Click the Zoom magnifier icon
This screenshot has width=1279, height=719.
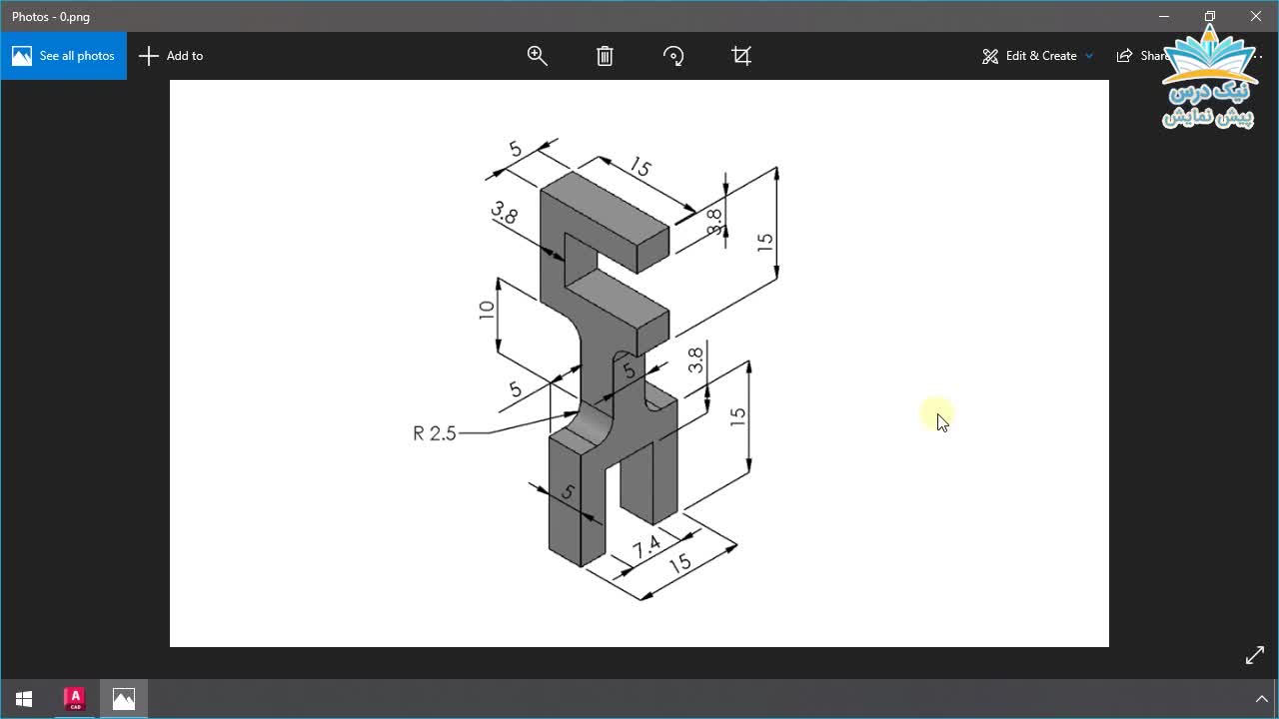point(538,56)
